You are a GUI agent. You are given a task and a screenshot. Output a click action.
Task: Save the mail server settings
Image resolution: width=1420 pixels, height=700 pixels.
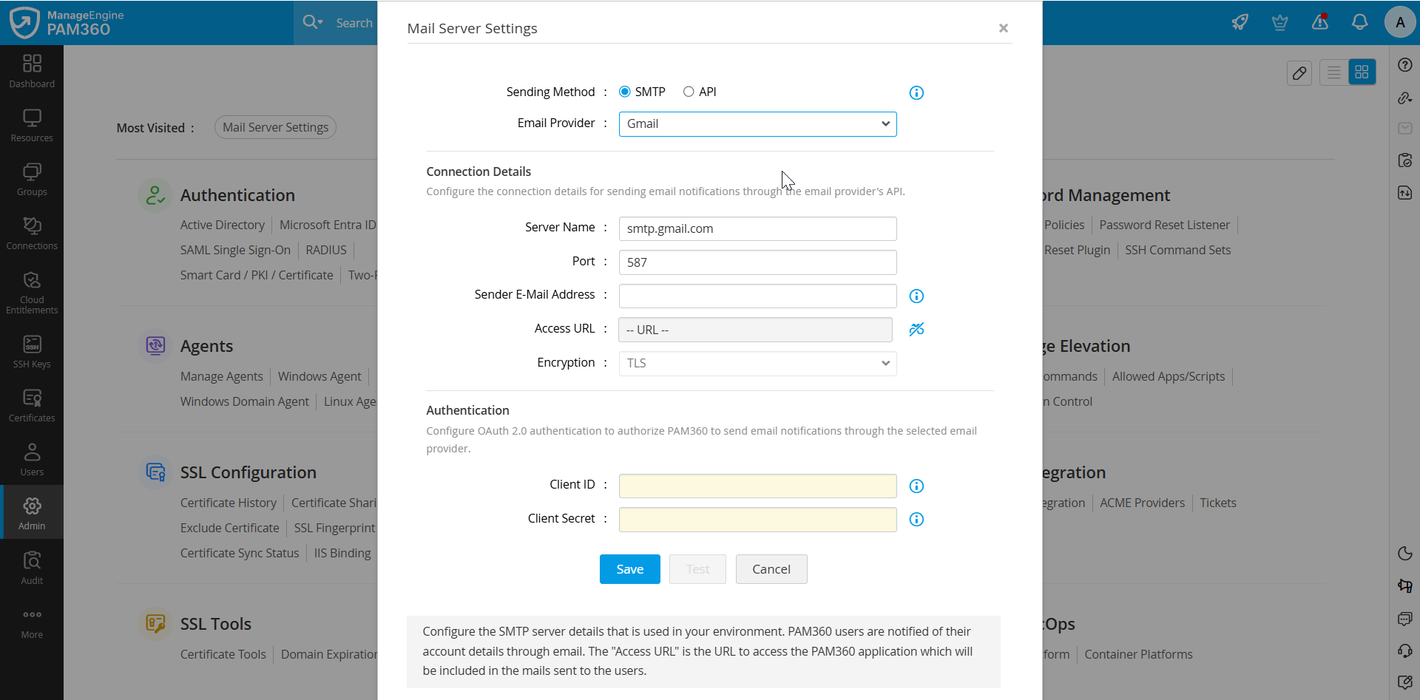[630, 569]
